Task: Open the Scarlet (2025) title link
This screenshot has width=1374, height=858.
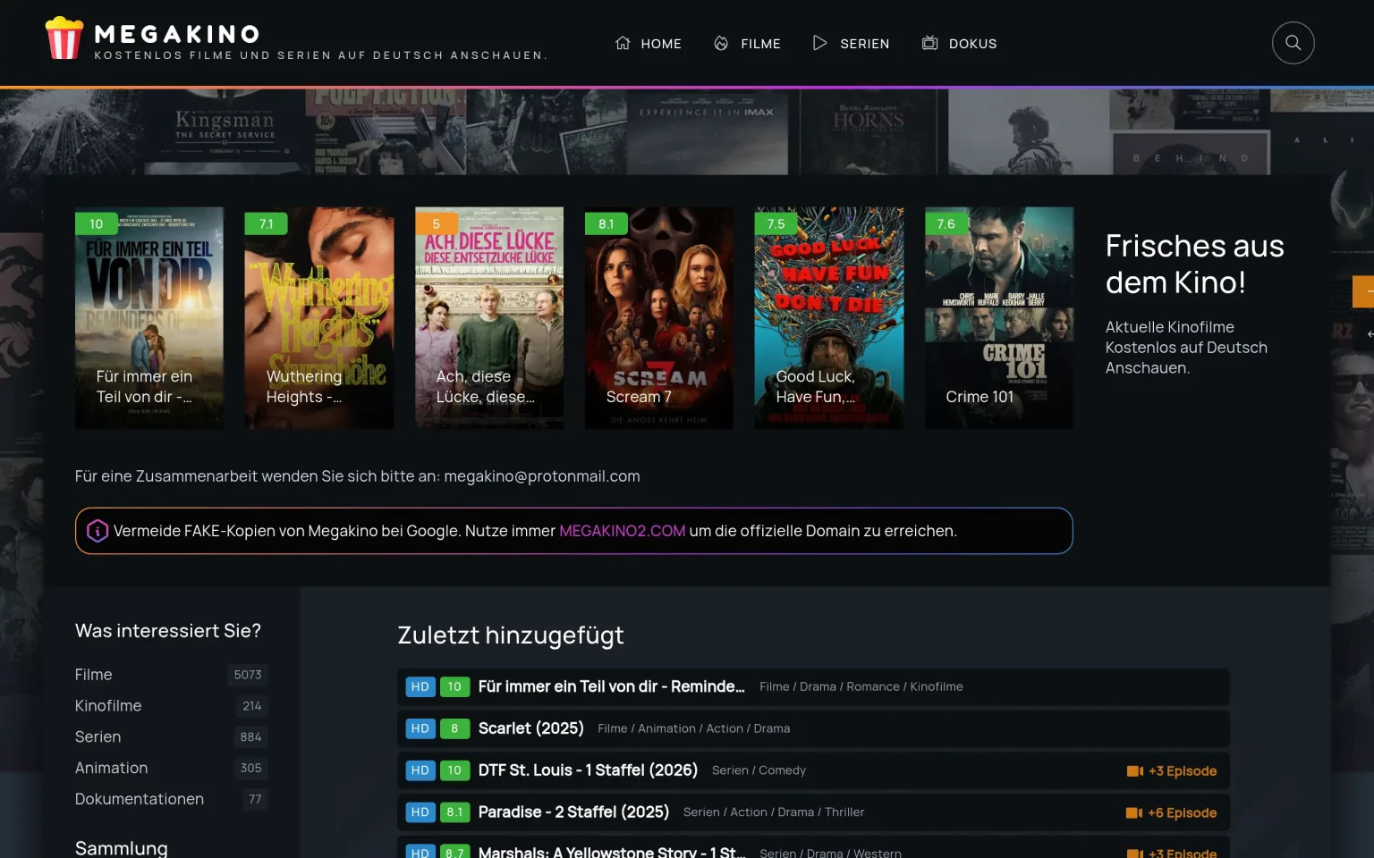Action: coord(531,728)
